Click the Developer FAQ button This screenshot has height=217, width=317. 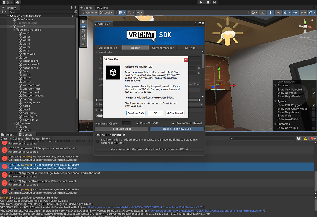click(136, 113)
